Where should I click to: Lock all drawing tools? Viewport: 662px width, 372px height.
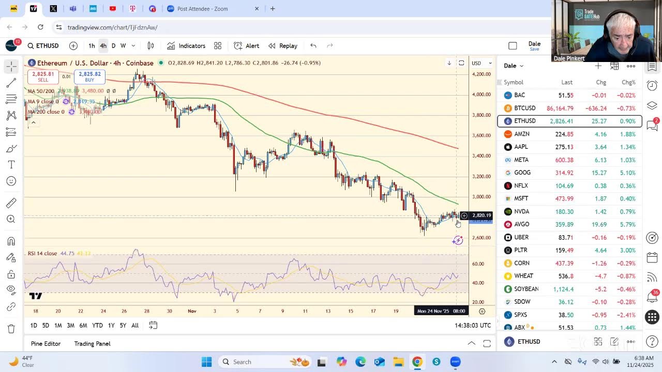(x=11, y=274)
